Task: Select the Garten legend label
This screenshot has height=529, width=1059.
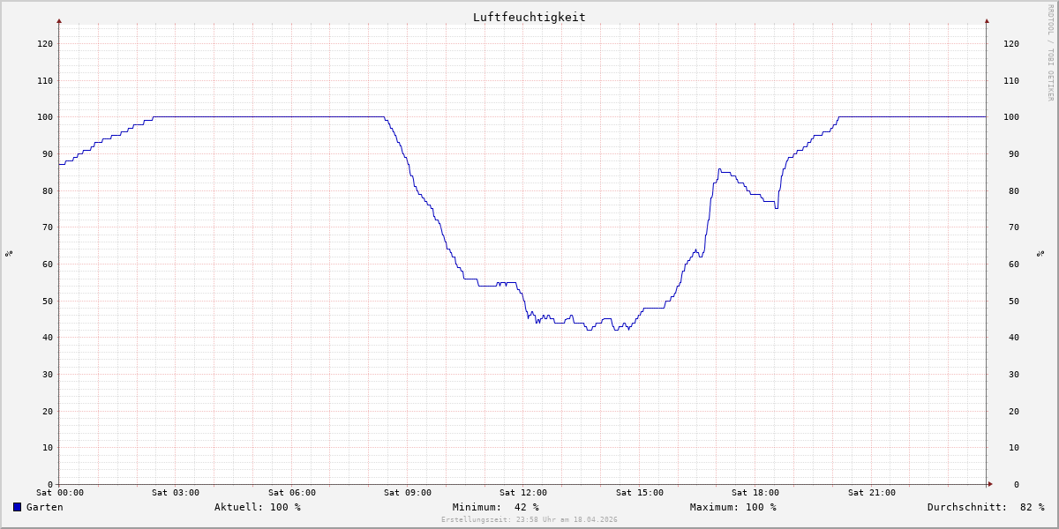Action: pos(44,507)
